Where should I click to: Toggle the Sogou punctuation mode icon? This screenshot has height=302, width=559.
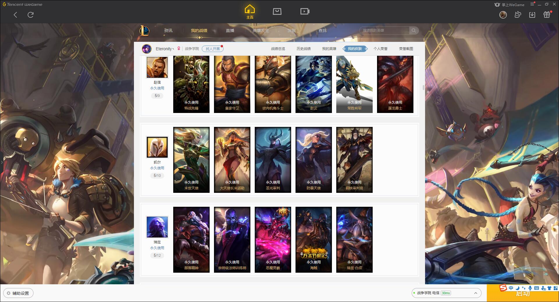523,288
